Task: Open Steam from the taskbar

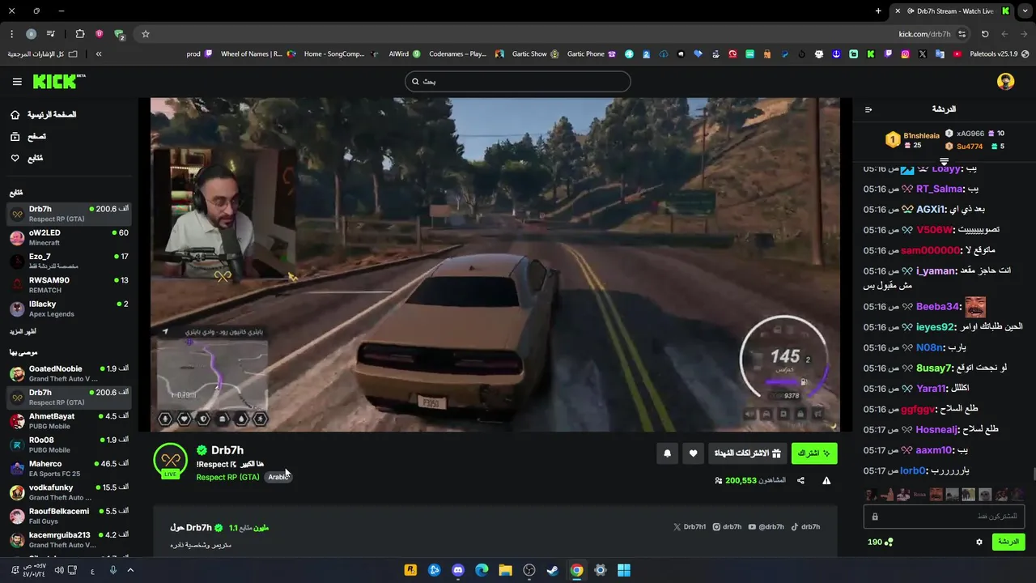Action: point(553,570)
